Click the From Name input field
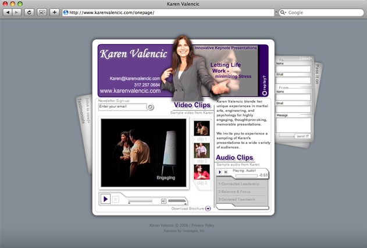This screenshot has width=367, height=248. pyautogui.click(x=293, y=97)
